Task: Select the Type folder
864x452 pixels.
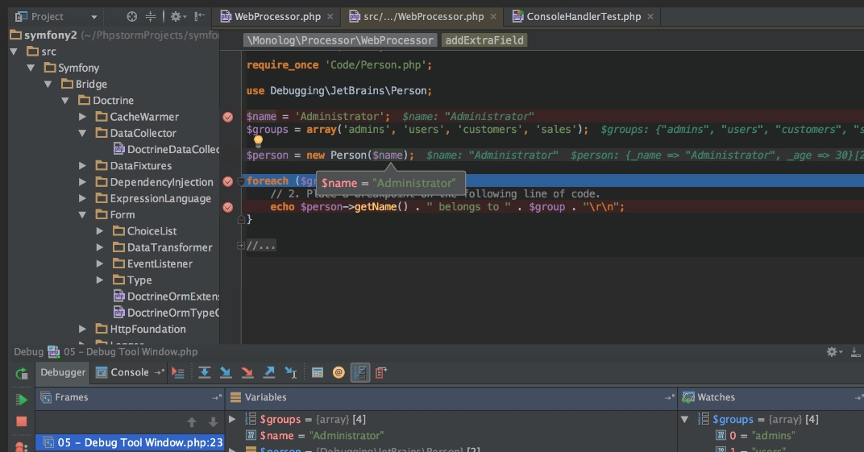Action: click(132, 280)
